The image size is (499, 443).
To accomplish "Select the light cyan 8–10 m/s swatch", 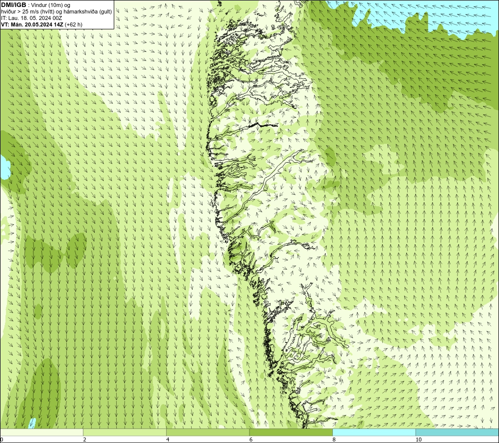I will point(374,432).
